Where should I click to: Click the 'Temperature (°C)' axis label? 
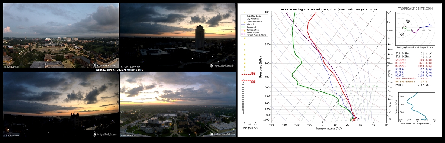tap(329, 129)
